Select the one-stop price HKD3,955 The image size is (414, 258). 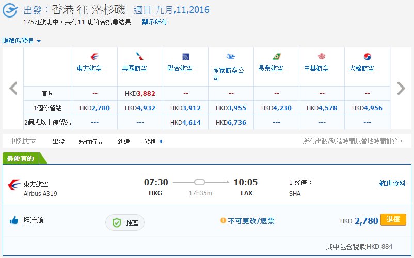(x=231, y=108)
